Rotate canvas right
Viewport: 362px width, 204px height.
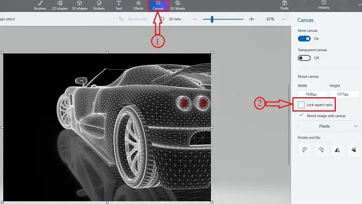click(x=321, y=150)
